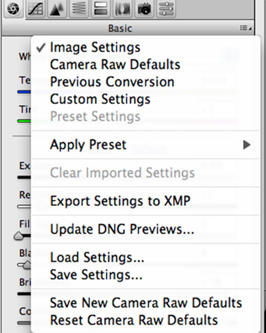Viewport: 266px width, 333px height.
Task: Click the Basic panel flyout menu icon
Action: click(x=246, y=28)
